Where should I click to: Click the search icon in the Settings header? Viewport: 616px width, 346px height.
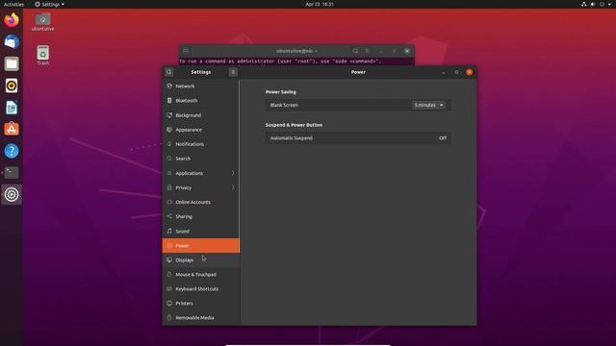click(x=169, y=72)
